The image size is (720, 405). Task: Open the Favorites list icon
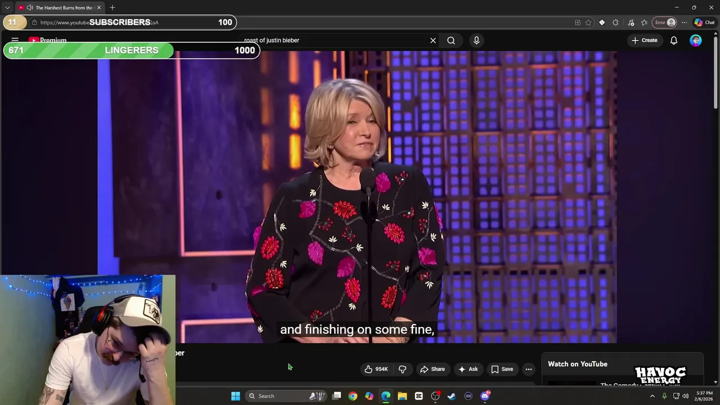tap(644, 22)
